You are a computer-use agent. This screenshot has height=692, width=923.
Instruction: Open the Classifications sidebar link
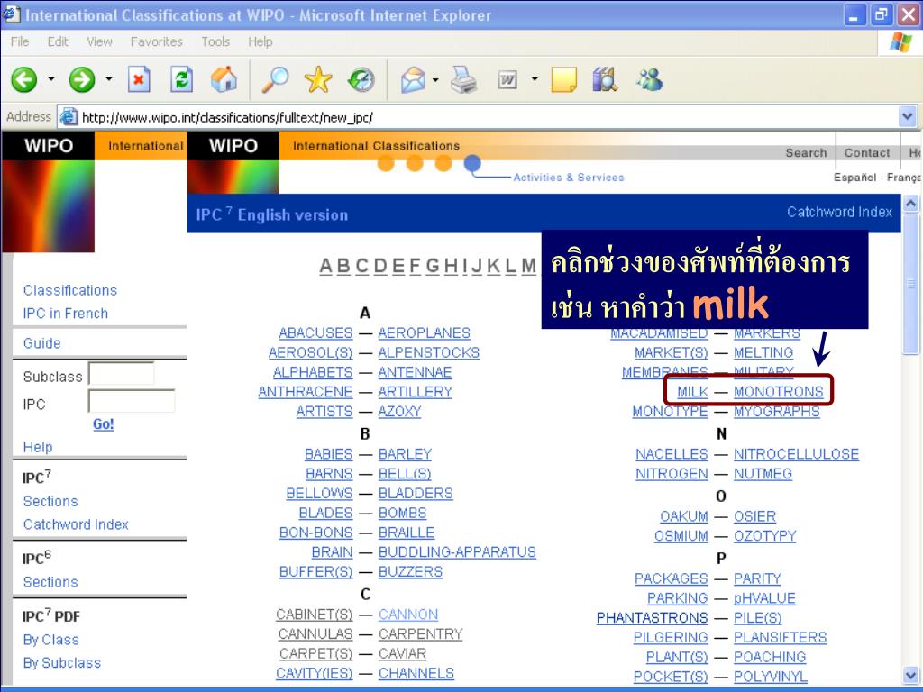70,290
